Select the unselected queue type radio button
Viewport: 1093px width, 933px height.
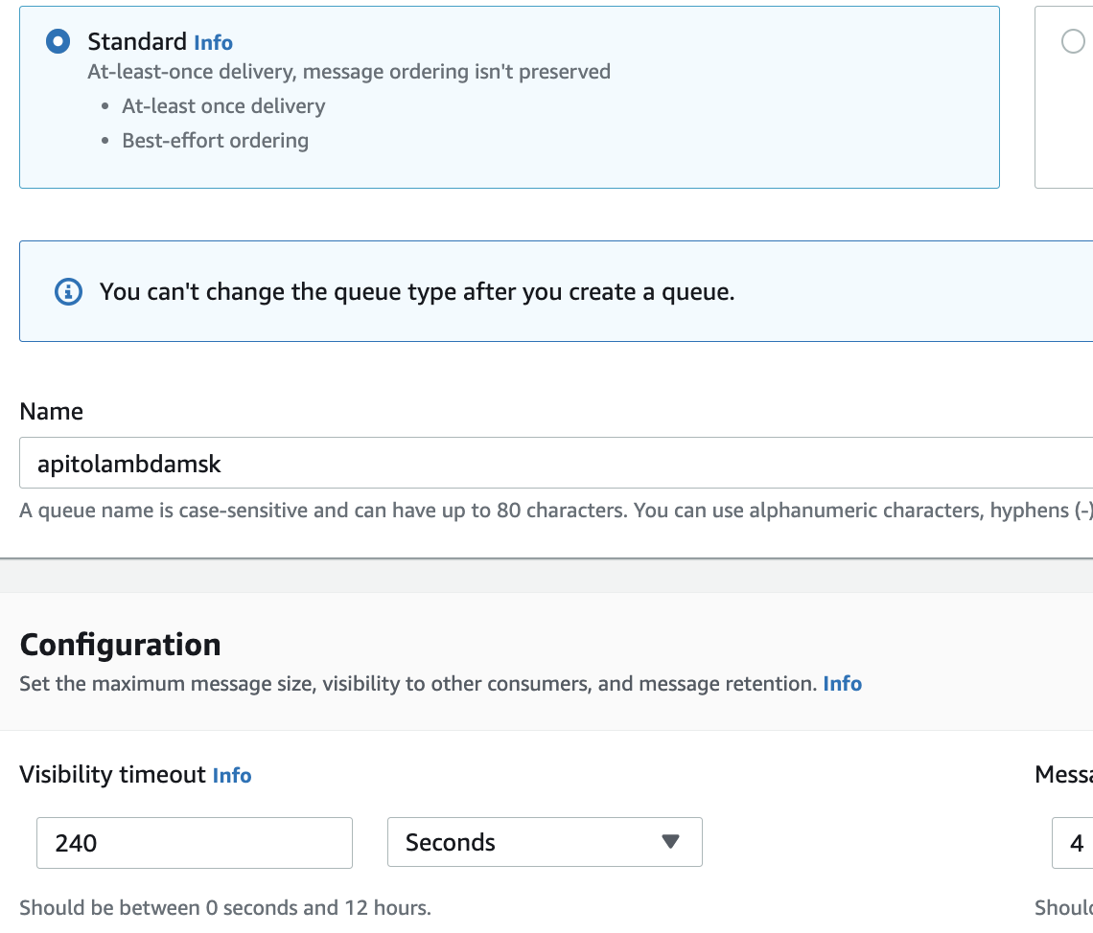(1073, 42)
